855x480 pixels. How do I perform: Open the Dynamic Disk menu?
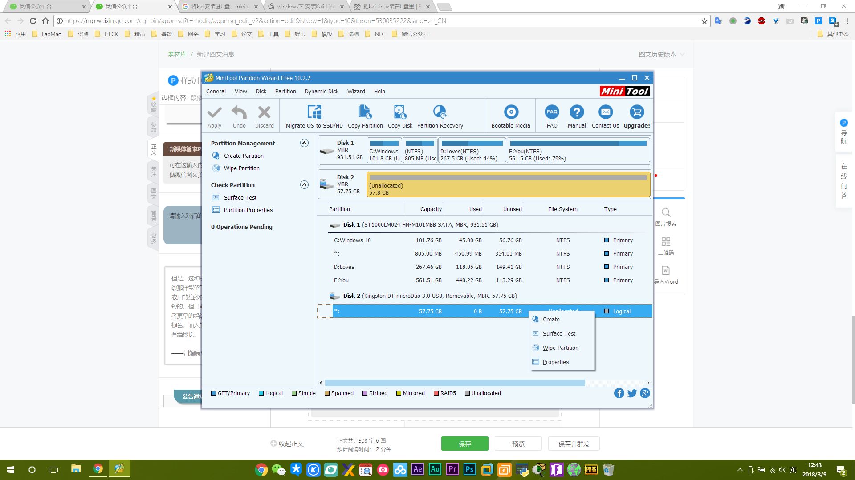(322, 91)
